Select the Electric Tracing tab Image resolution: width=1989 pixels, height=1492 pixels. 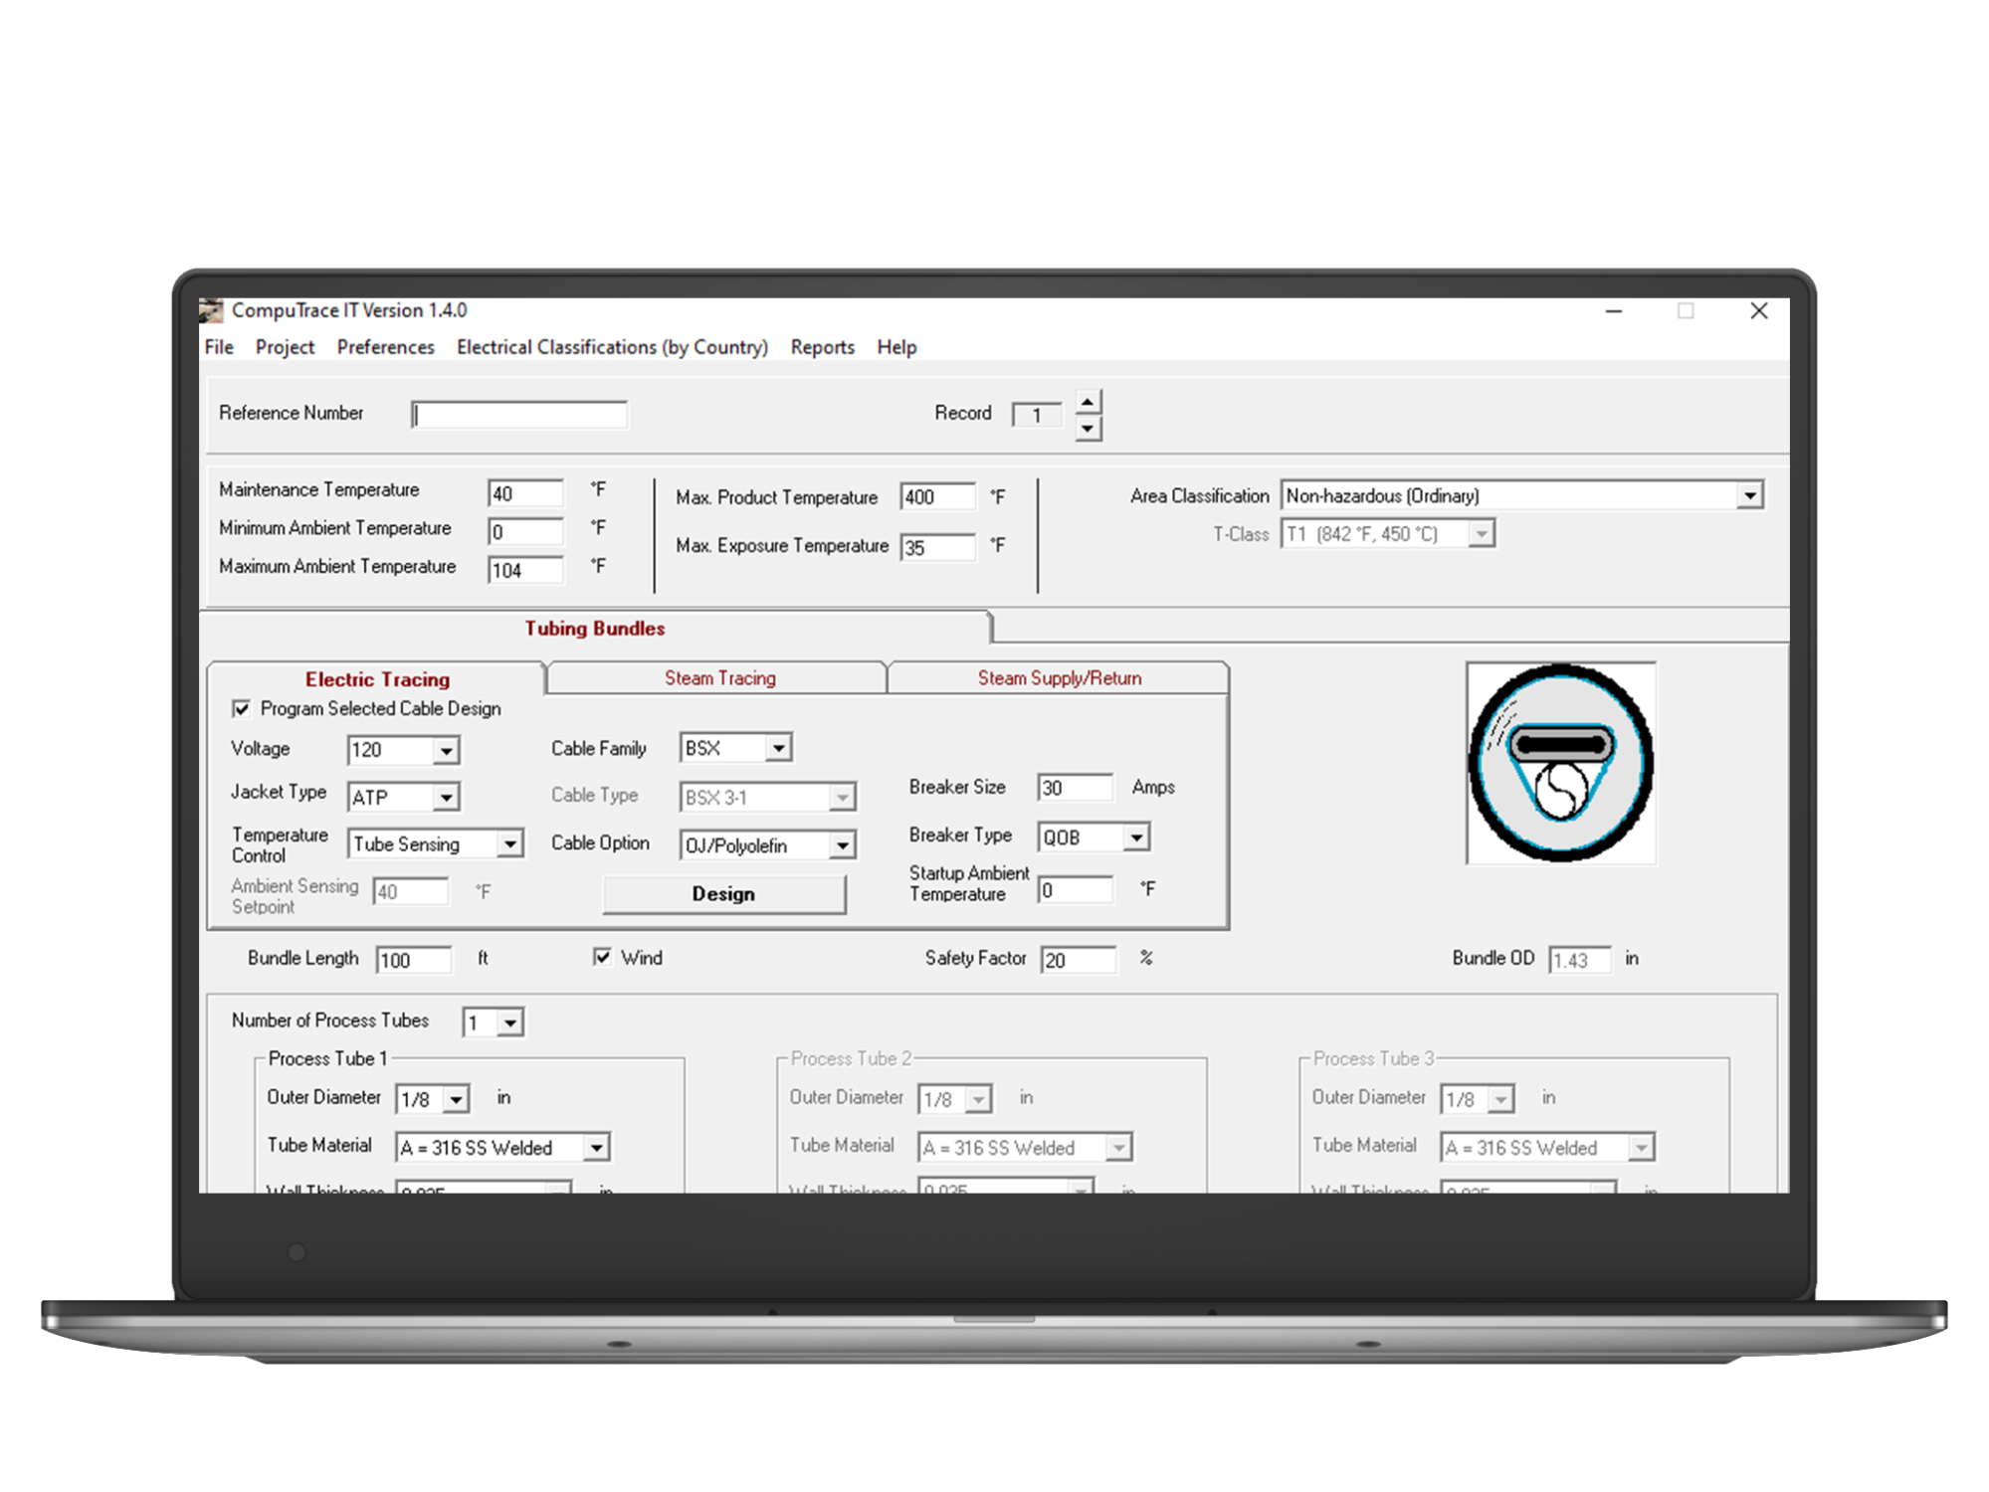[x=377, y=679]
